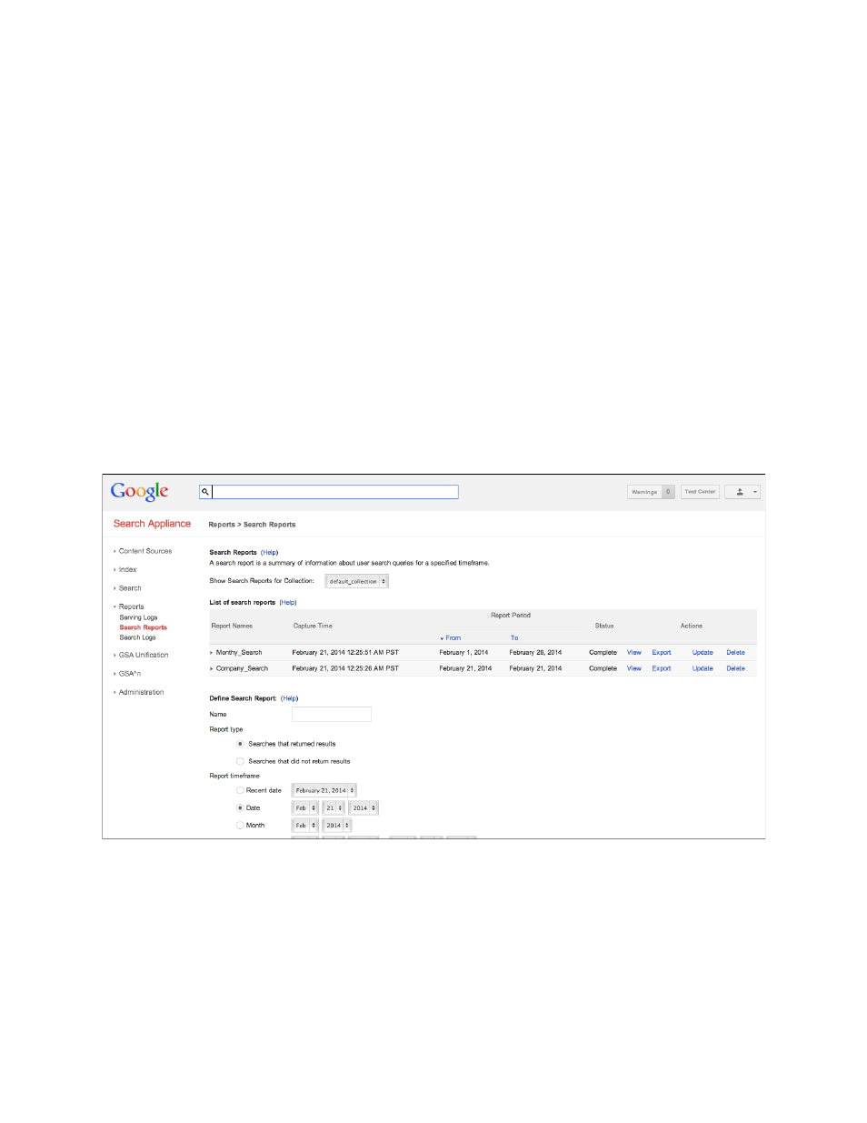Click the Report Names column header

pos(232,627)
